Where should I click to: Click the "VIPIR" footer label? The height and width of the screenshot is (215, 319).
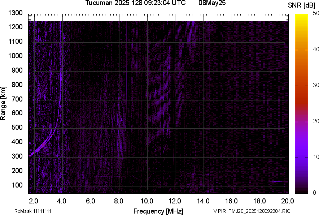[220, 211]
